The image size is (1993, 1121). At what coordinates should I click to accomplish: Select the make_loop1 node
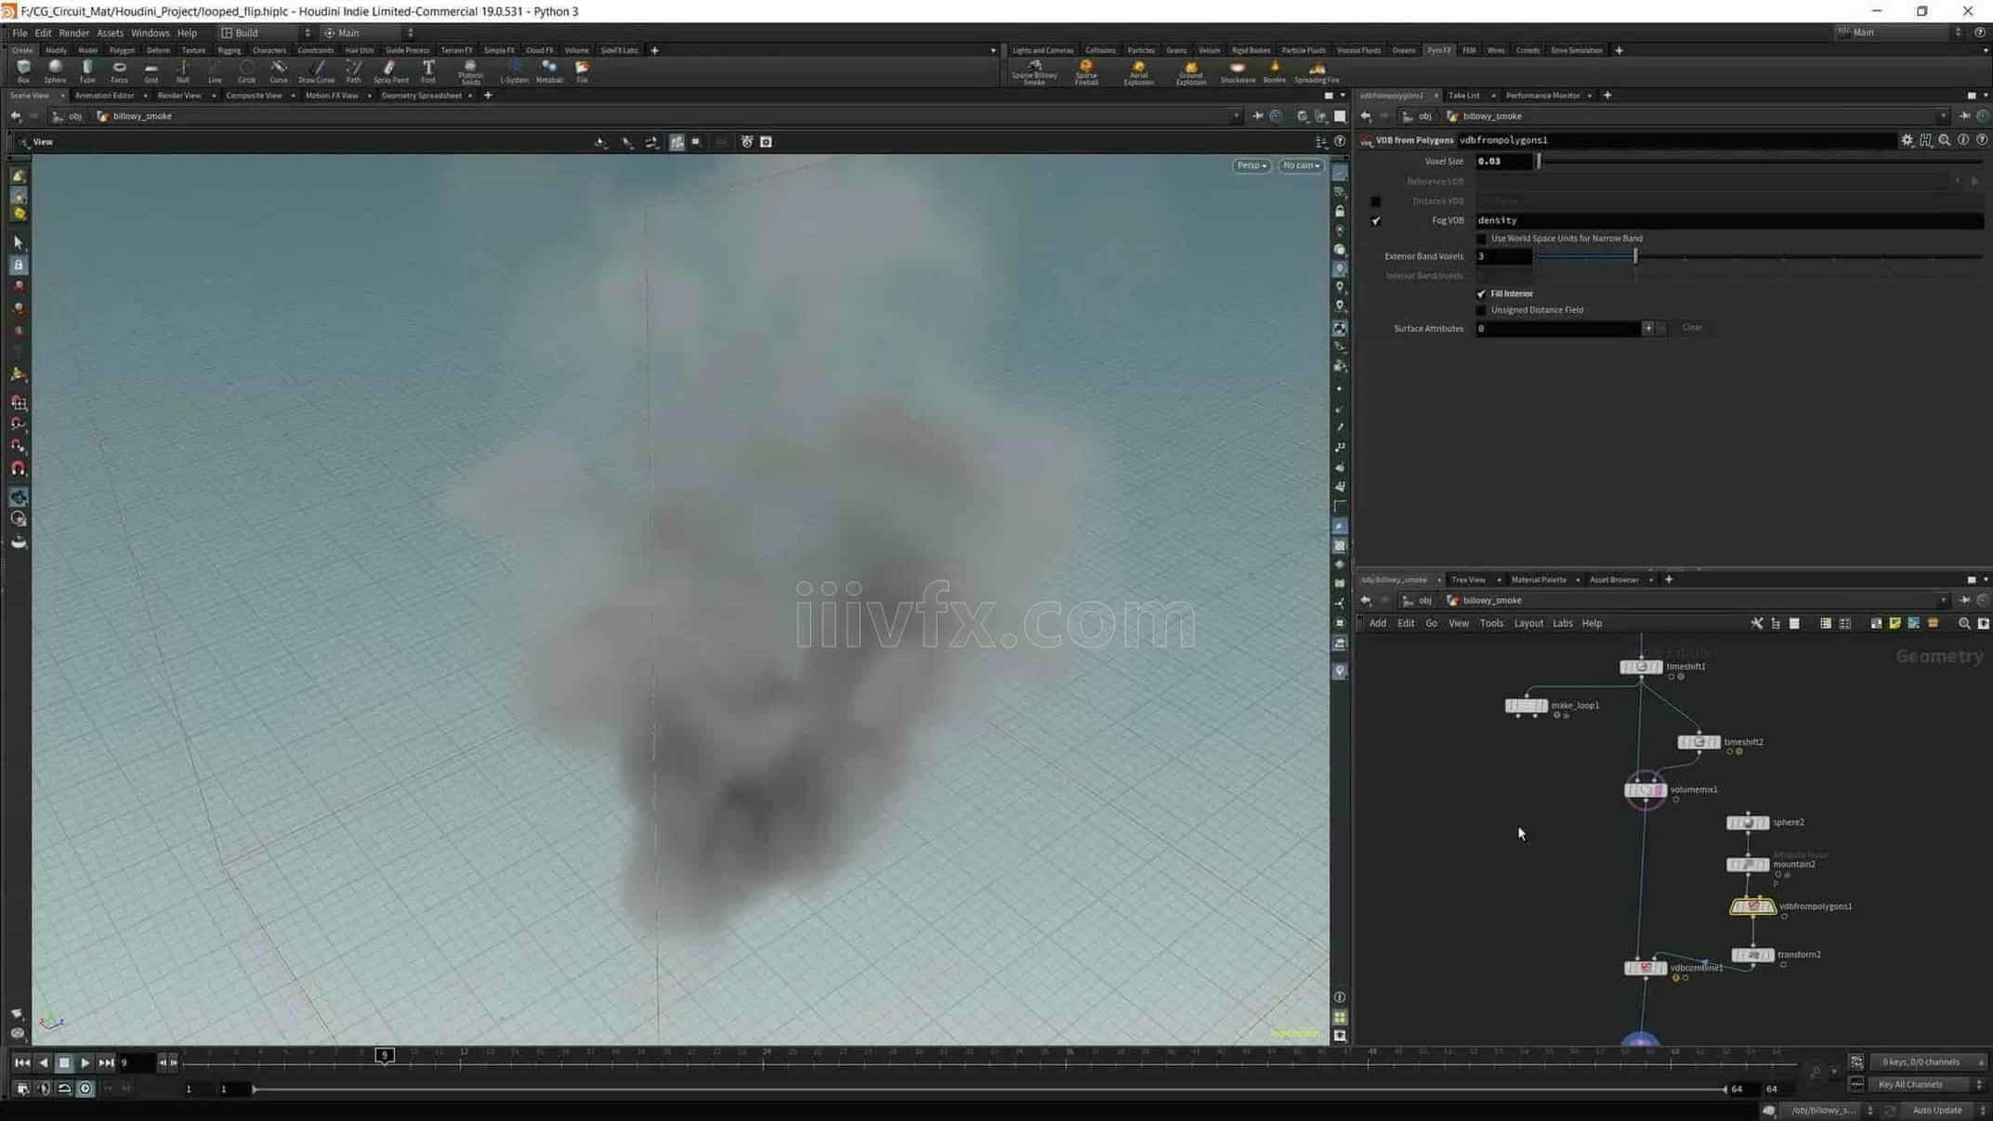(x=1526, y=706)
